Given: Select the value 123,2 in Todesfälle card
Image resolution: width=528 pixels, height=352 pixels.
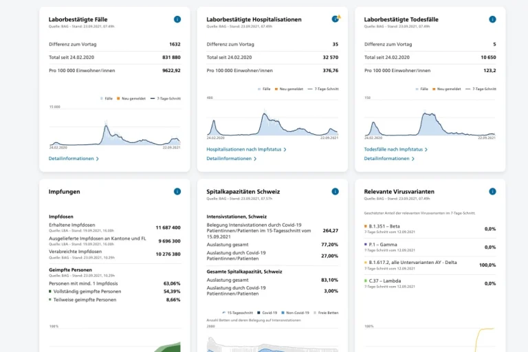Looking at the screenshot, I should pos(489,70).
